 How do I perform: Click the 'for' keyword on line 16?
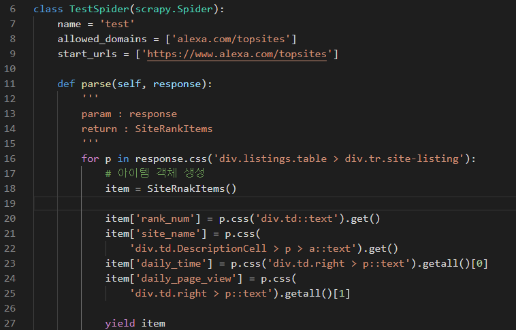coord(90,159)
